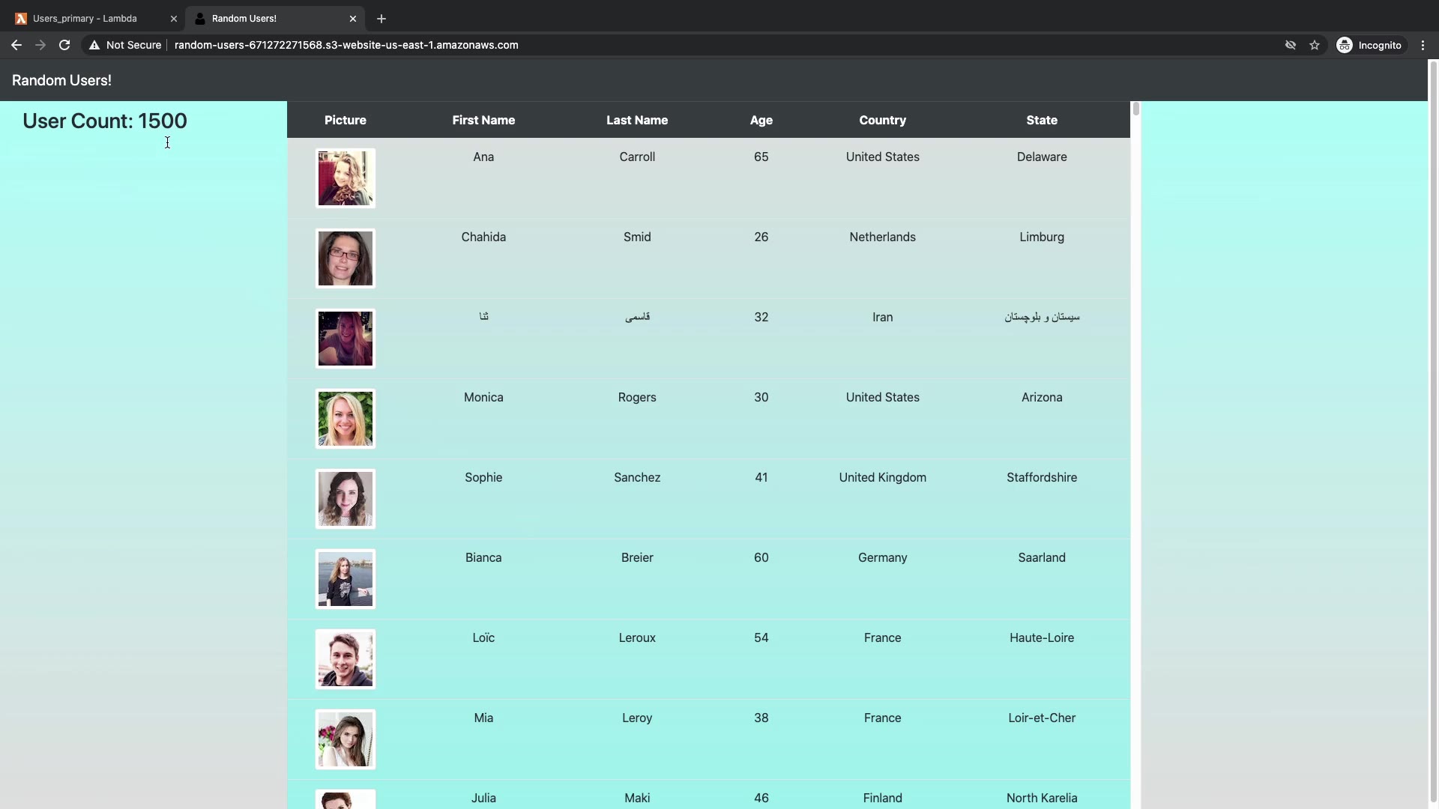Click the crossed-eye tracking protection icon
Viewport: 1439px width, 809px height.
(x=1291, y=45)
